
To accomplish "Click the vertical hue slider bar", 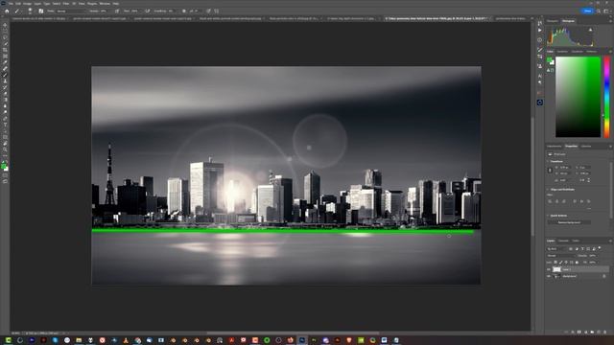I will tap(606, 97).
